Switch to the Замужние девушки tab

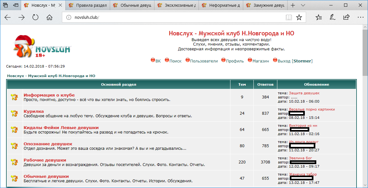click(265, 5)
